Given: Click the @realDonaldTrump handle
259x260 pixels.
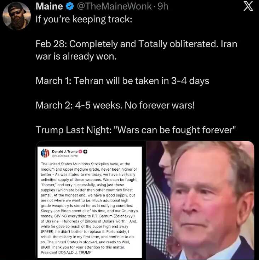Looking at the screenshot, I should click(x=64, y=156).
